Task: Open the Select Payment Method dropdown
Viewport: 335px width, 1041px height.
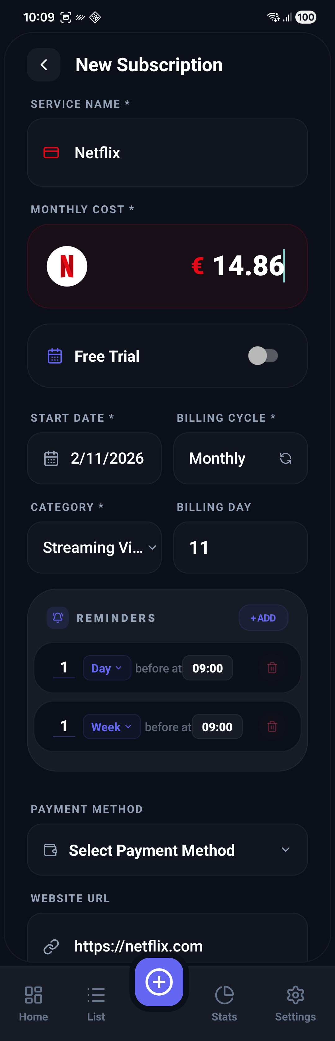Action: tap(167, 850)
